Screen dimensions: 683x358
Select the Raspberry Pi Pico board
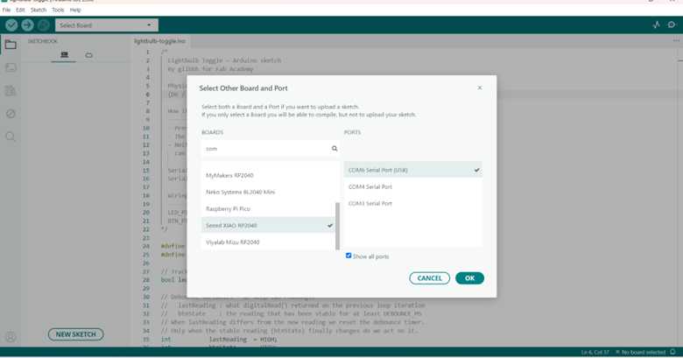(268, 208)
